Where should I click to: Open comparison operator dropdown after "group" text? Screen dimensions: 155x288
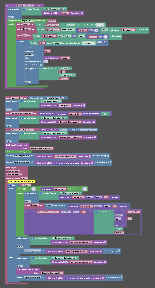tap(99, 42)
